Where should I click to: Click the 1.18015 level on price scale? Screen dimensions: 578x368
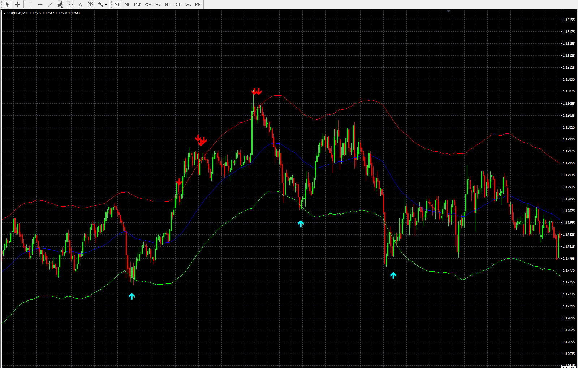point(569,127)
